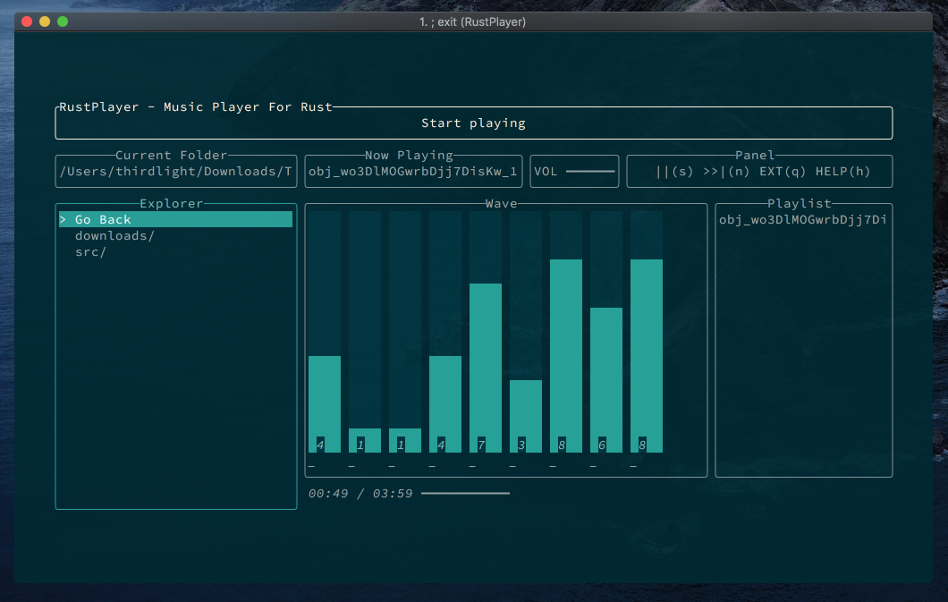Select the Wave tab label

click(502, 203)
